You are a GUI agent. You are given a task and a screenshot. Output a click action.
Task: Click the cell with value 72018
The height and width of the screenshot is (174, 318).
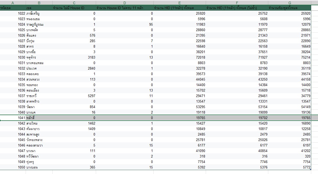point(180,57)
